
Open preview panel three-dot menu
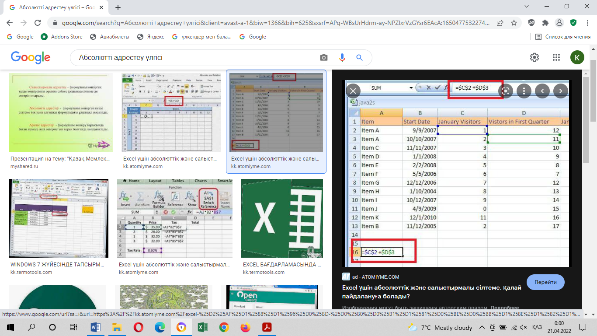[524, 91]
